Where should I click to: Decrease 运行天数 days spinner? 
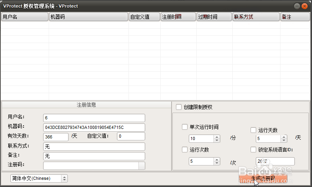(284, 140)
